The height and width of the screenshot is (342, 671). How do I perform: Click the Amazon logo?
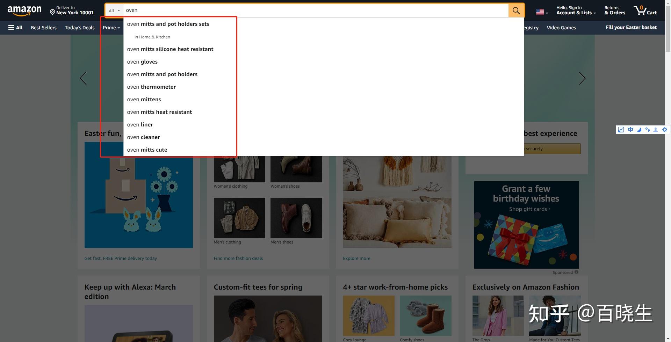(x=24, y=11)
